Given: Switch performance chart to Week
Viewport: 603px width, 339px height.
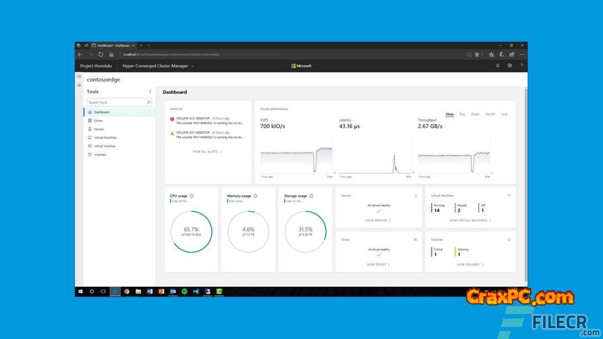Looking at the screenshot, I should (475, 114).
